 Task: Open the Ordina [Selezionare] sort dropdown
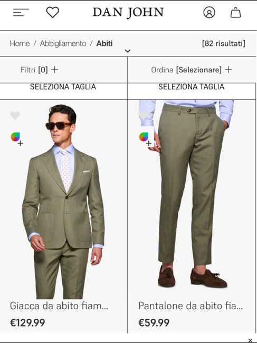pyautogui.click(x=192, y=70)
